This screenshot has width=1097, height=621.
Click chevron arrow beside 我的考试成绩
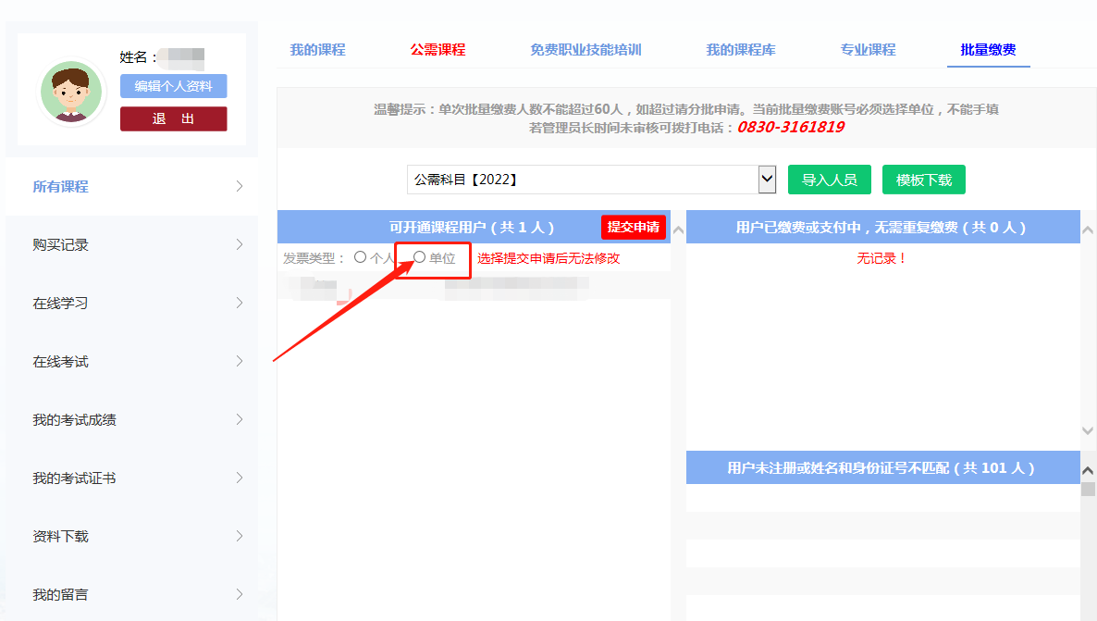(240, 419)
